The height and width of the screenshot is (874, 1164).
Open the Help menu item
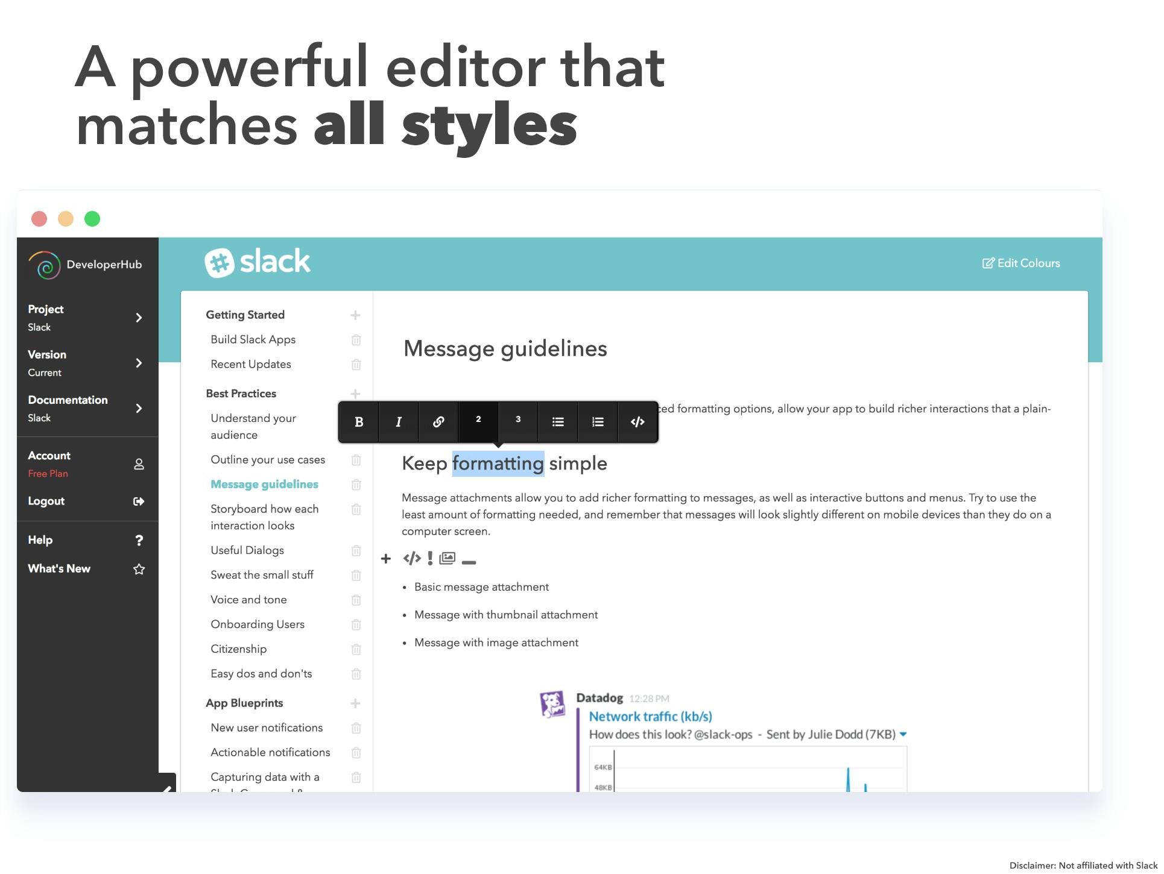pos(87,540)
